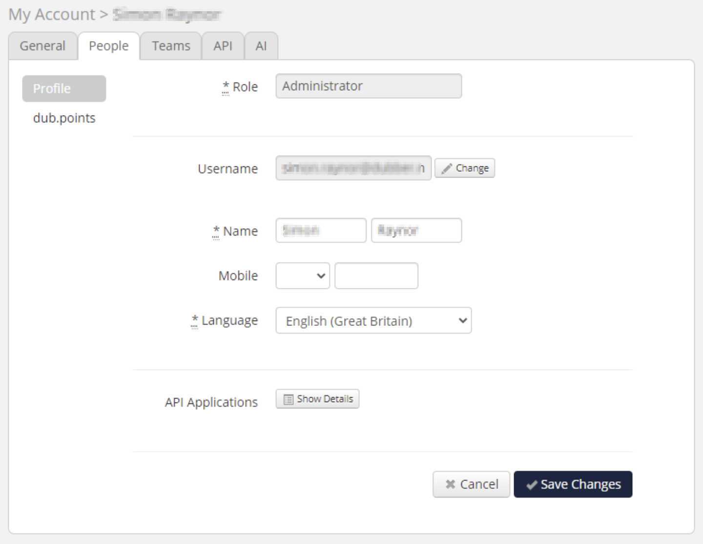Image resolution: width=703 pixels, height=544 pixels.
Task: Open the API tab
Action: [x=223, y=46]
